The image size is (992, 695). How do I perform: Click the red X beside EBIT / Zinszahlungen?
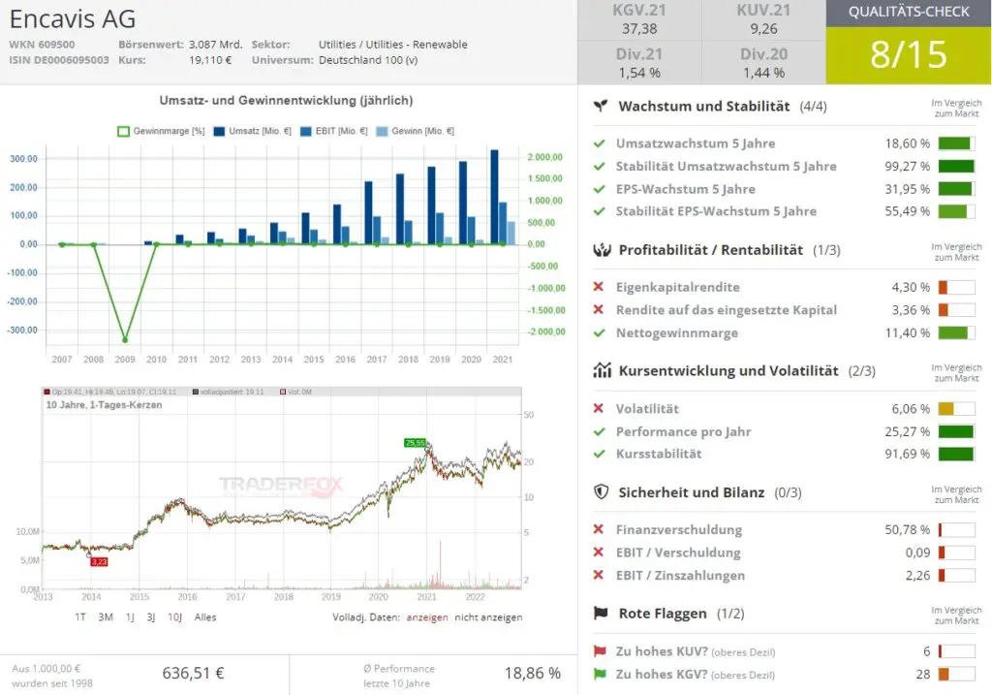pyautogui.click(x=599, y=575)
